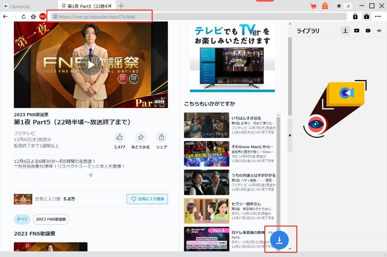
Task: Open the episode thumbnail under 2023 FNS歌謡祭 heading
Action: point(51,247)
